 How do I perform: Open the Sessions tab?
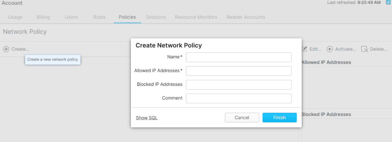[x=156, y=17]
